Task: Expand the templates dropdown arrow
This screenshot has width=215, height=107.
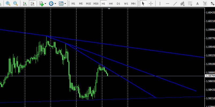Action: click(x=65, y=4)
